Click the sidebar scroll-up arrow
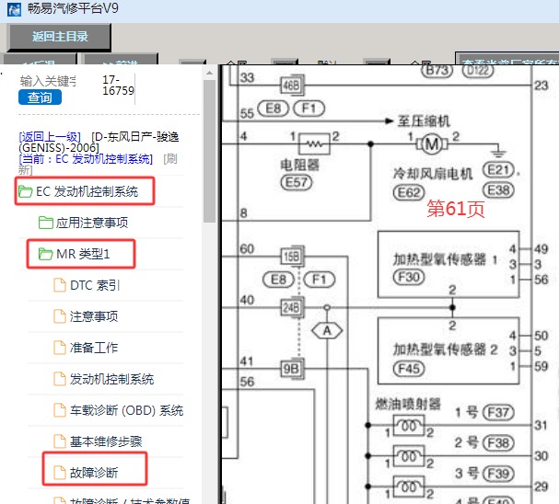The image size is (559, 504). [209, 74]
